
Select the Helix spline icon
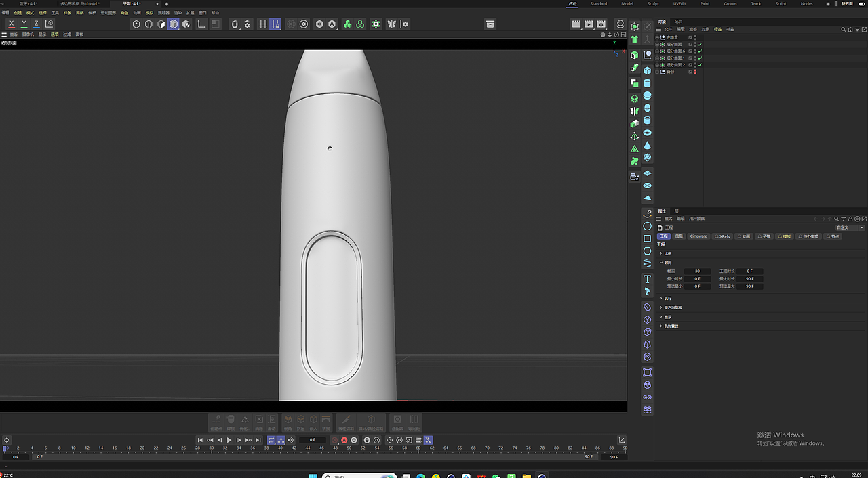click(x=647, y=263)
